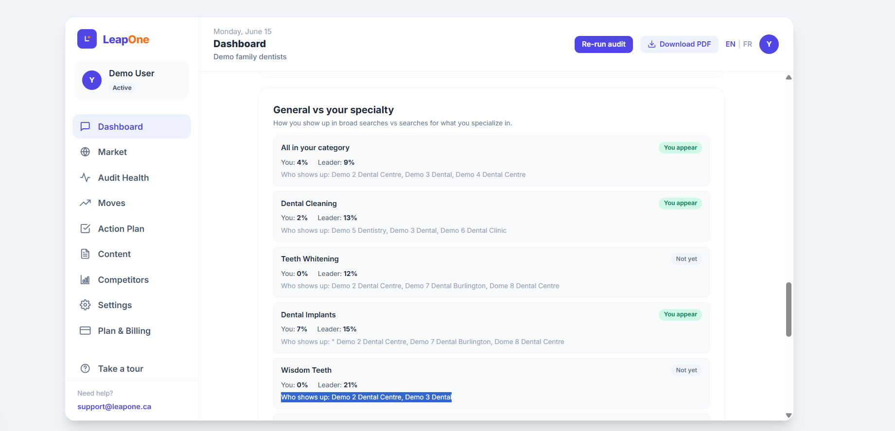The image size is (895, 431).
Task: Click the Demo family dentists subtitle
Action: pos(250,57)
